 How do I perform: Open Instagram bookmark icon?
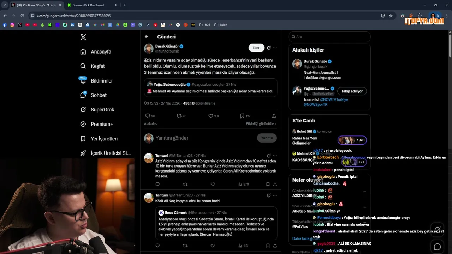click(12, 25)
